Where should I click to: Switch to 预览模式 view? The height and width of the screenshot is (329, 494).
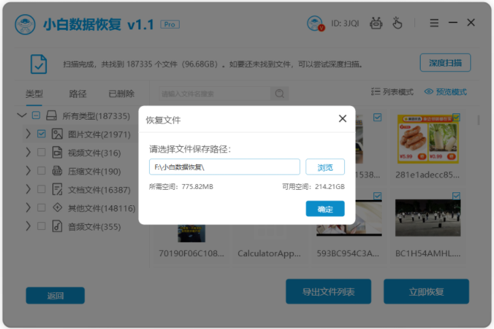click(445, 92)
